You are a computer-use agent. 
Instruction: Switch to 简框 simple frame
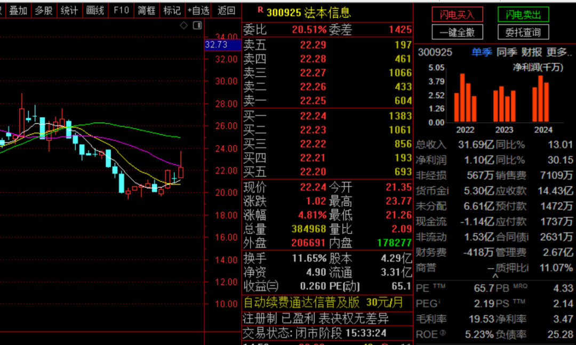click(x=147, y=11)
